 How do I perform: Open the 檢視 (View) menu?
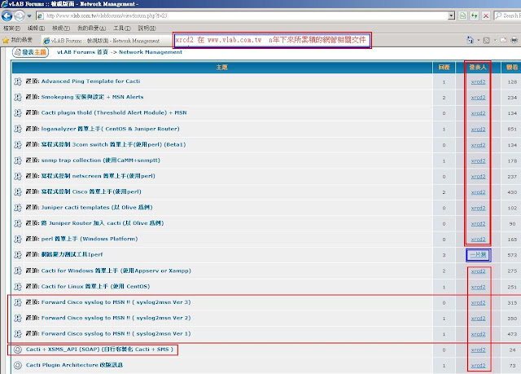61,29
